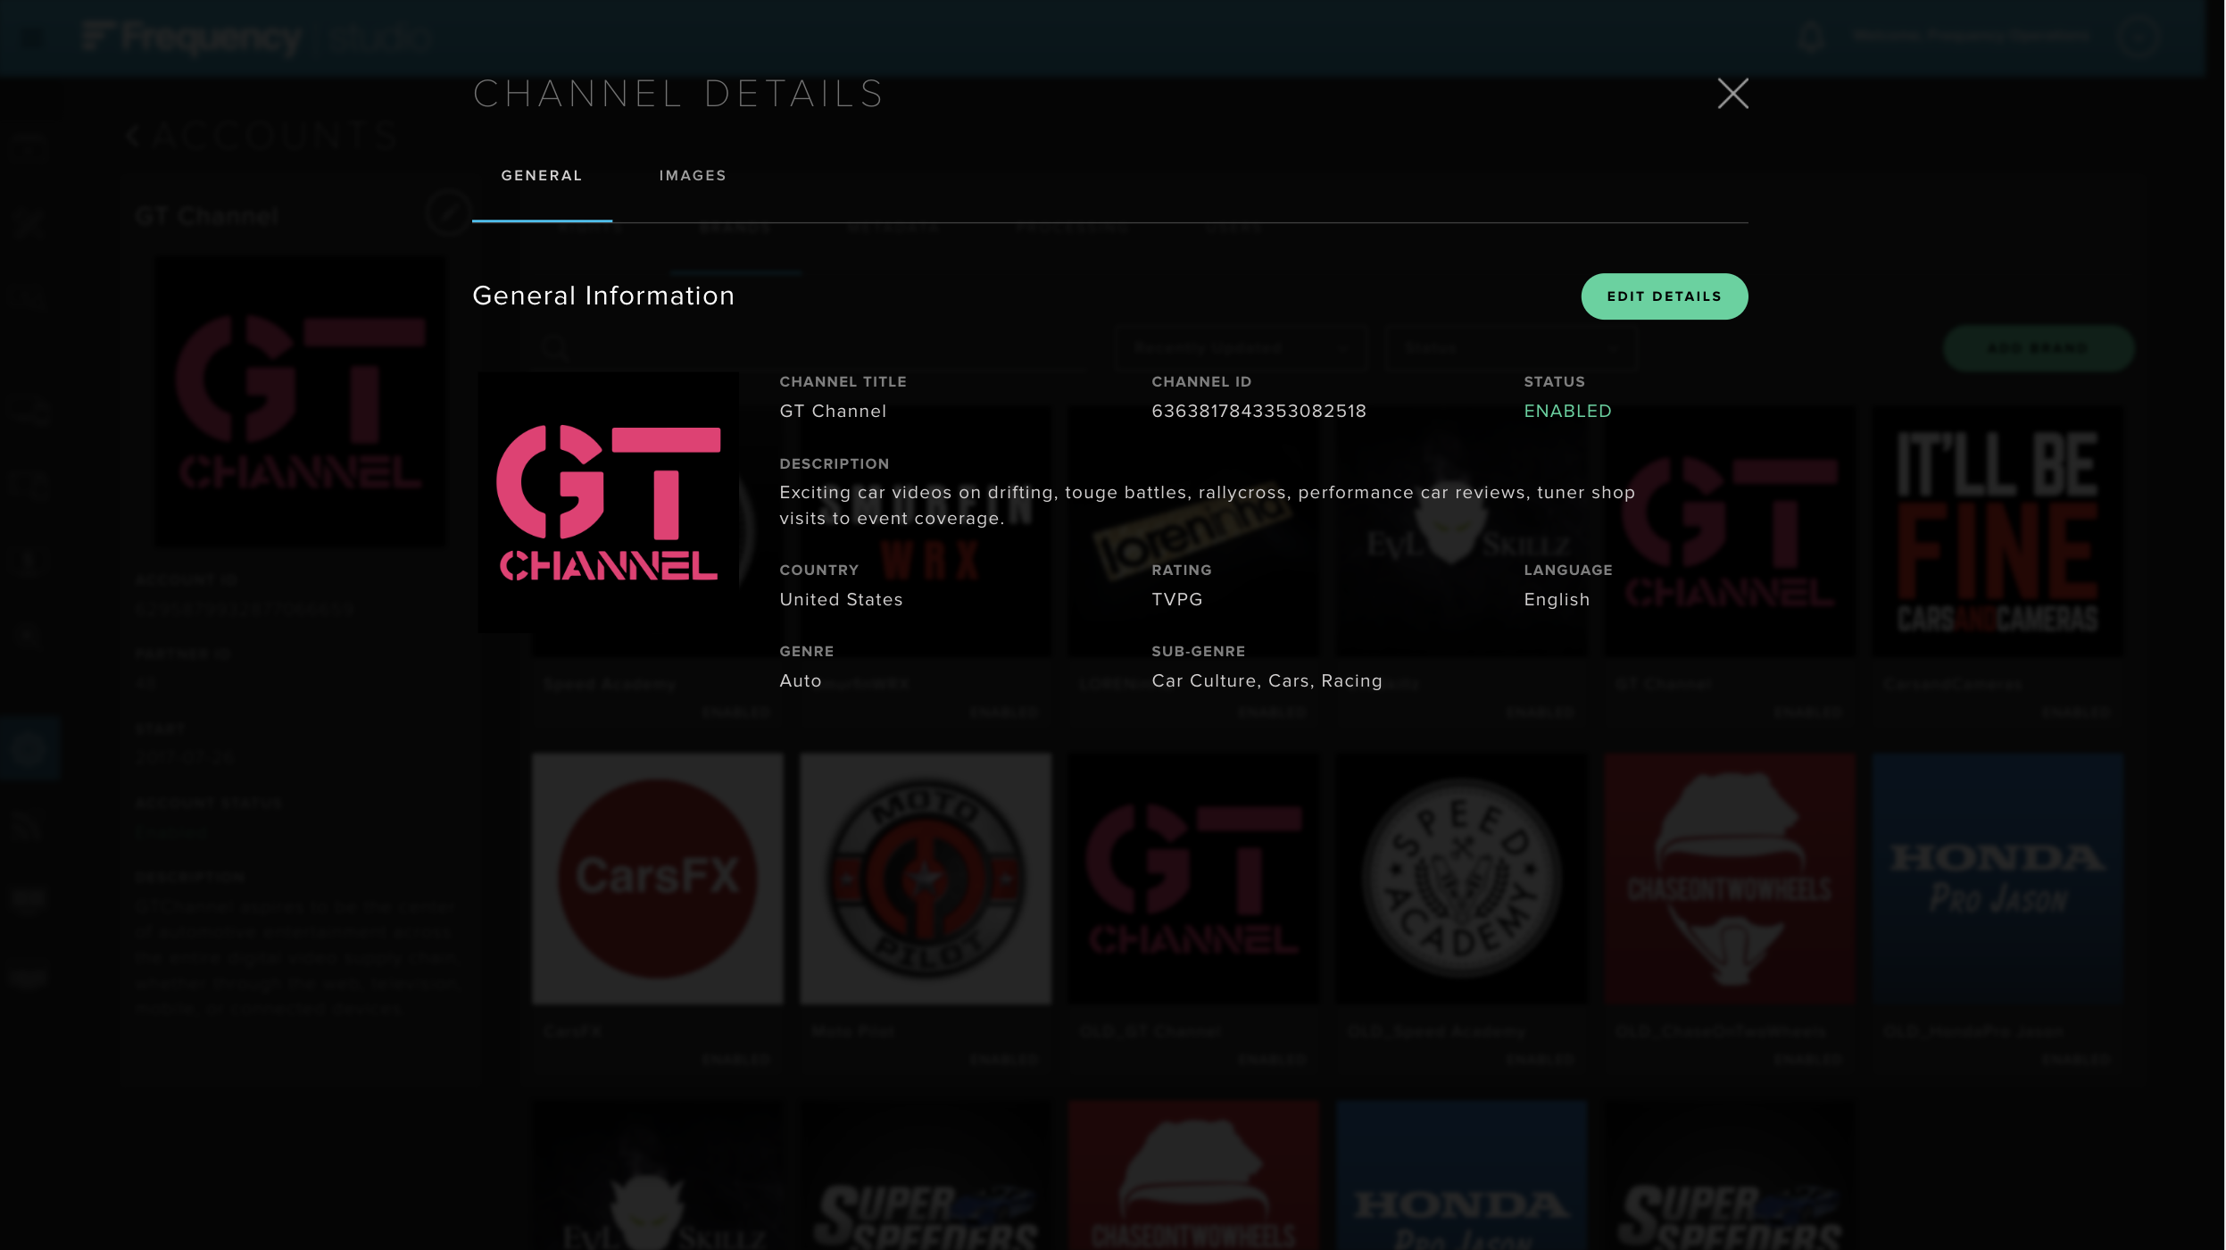The height and width of the screenshot is (1250, 2226).
Task: Open the It'll Be Fine CarsAndCameras brand card
Action: click(x=1998, y=564)
